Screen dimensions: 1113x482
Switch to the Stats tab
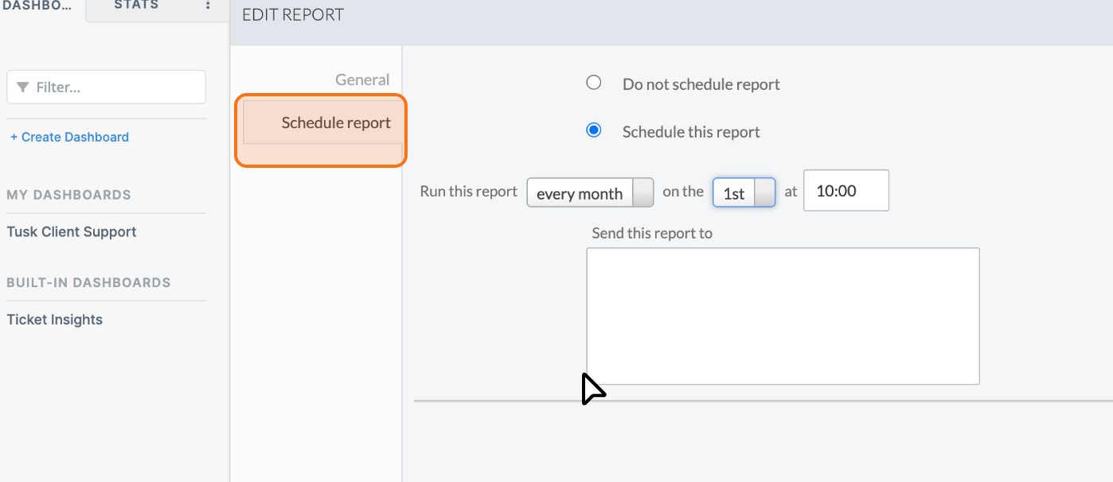pyautogui.click(x=136, y=6)
